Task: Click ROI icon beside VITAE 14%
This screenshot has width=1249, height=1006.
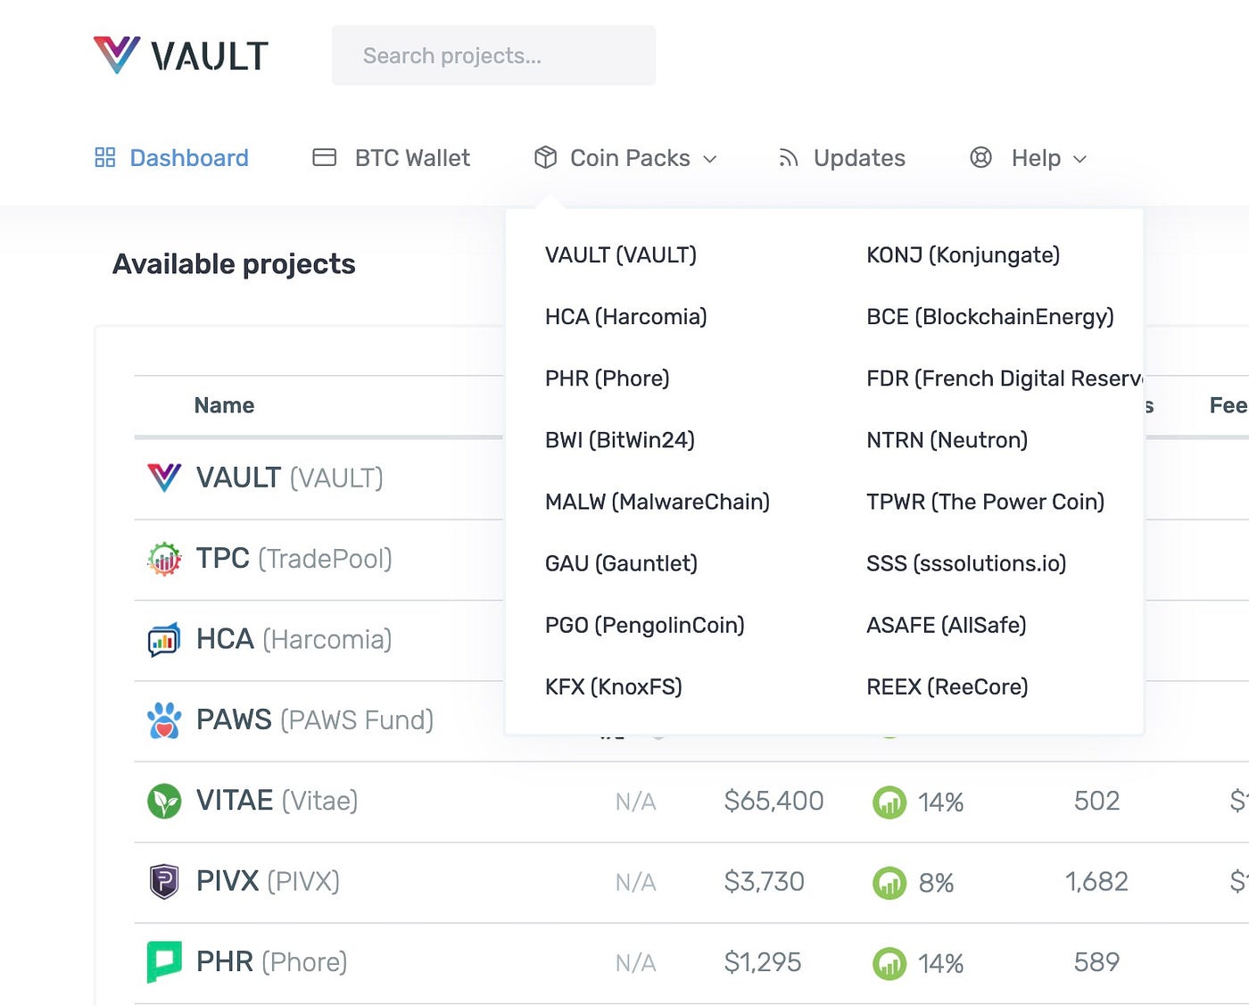Action: [889, 802]
